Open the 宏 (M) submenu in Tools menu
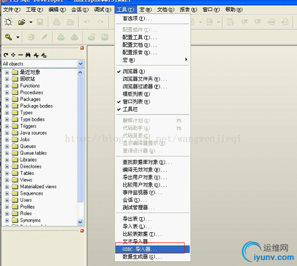The width and height of the screenshot is (297, 266). click(x=153, y=60)
